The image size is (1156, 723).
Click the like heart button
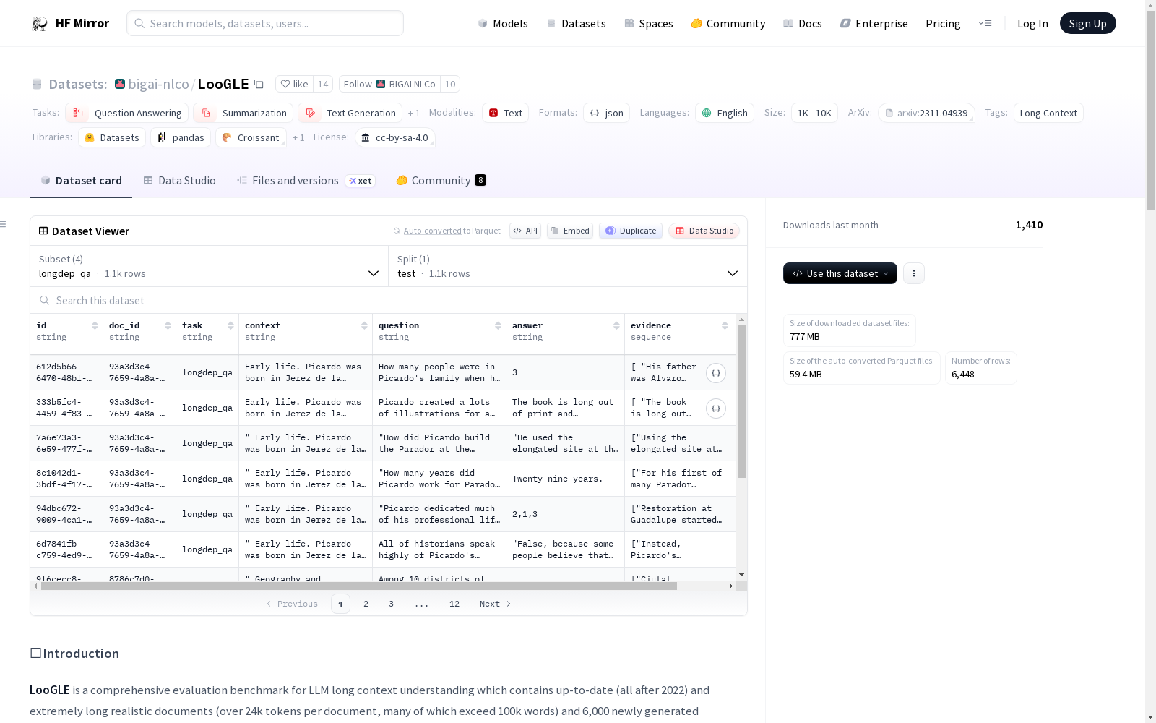[x=294, y=84]
